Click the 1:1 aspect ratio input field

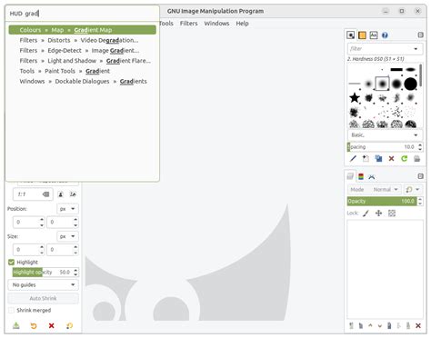tap(33, 194)
